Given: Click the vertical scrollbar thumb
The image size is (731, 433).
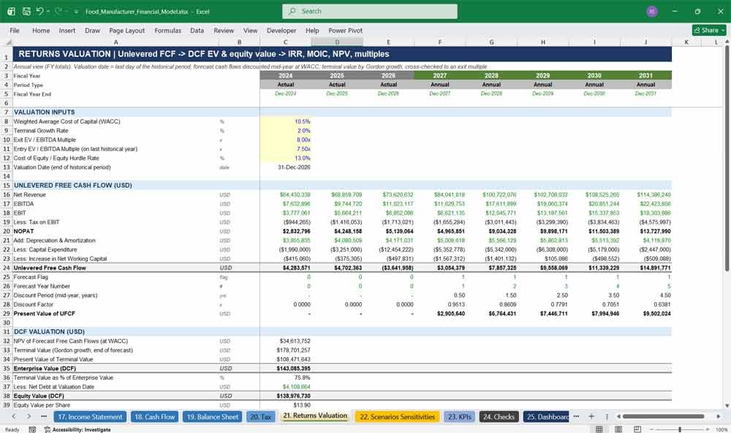Looking at the screenshot, I should click(727, 158).
